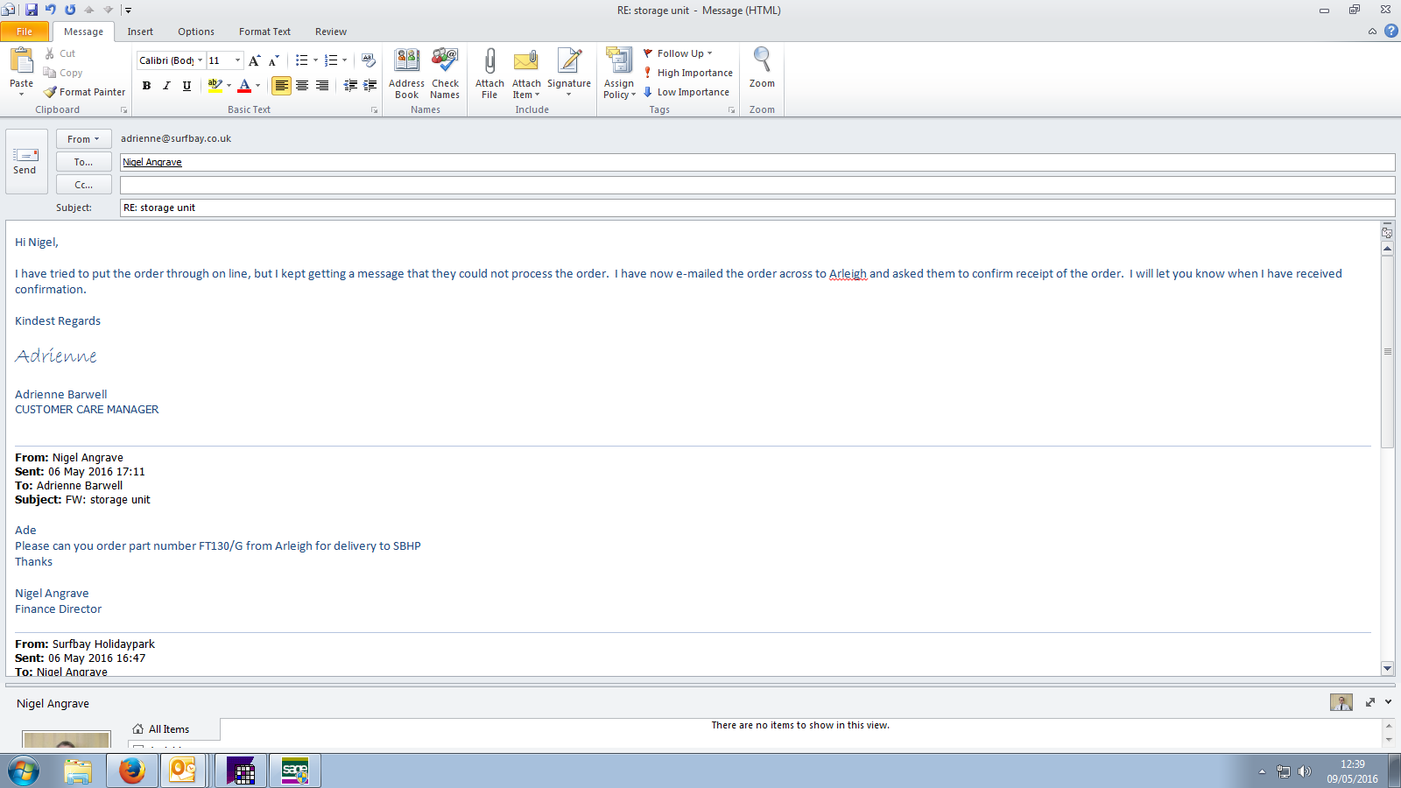
Task: Click the Clear Formatting eraser icon
Action: tap(369, 60)
